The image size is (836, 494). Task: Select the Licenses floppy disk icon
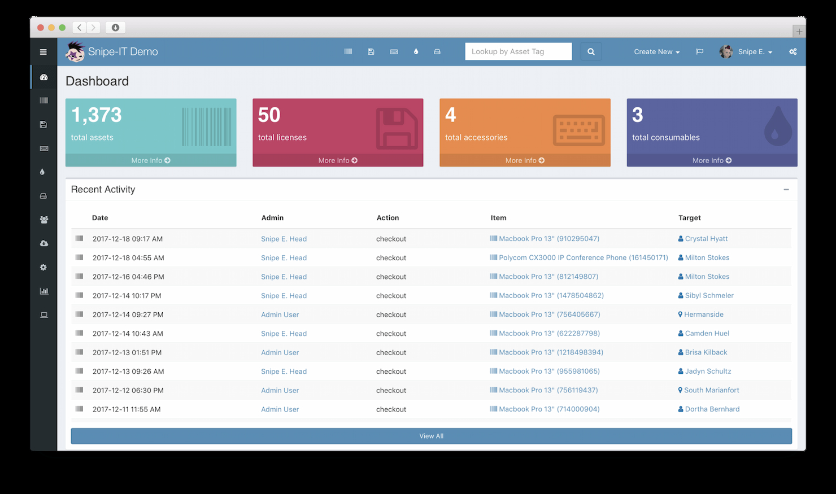pyautogui.click(x=371, y=51)
